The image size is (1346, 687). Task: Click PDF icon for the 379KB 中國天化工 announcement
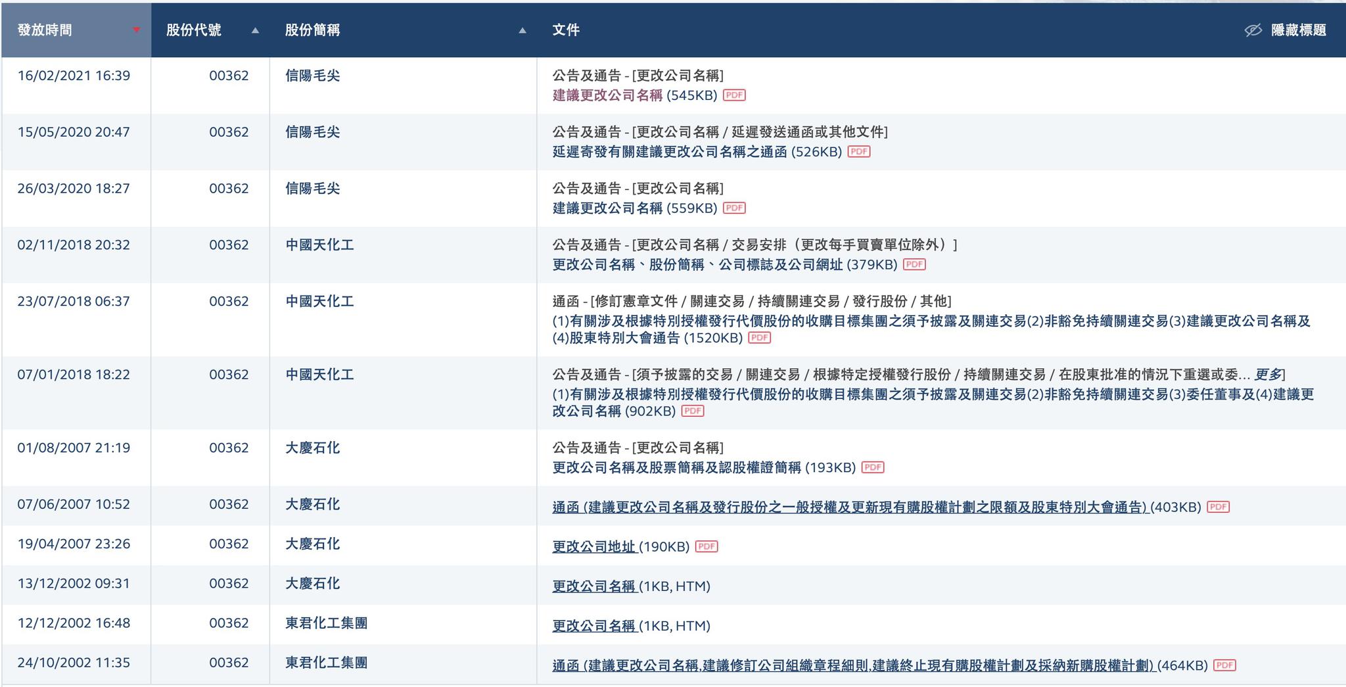[x=915, y=264]
